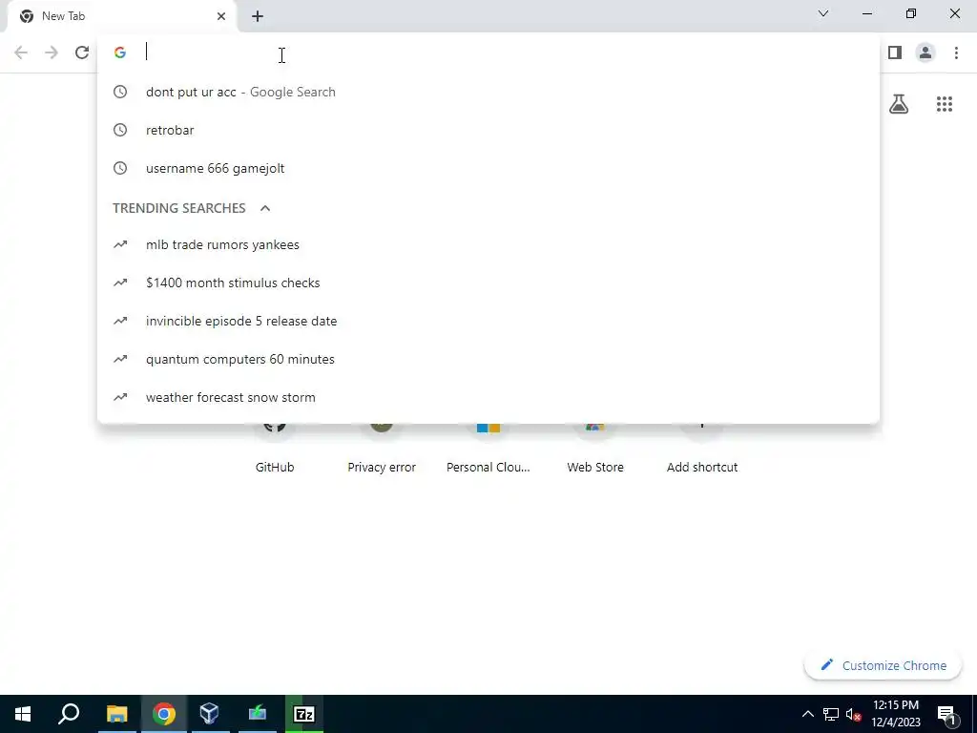
Task: Click the trending arrow beside 'mlb trade rumors yankees'
Action: tap(120, 244)
